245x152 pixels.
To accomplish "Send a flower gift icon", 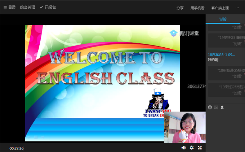I will (222, 107).
